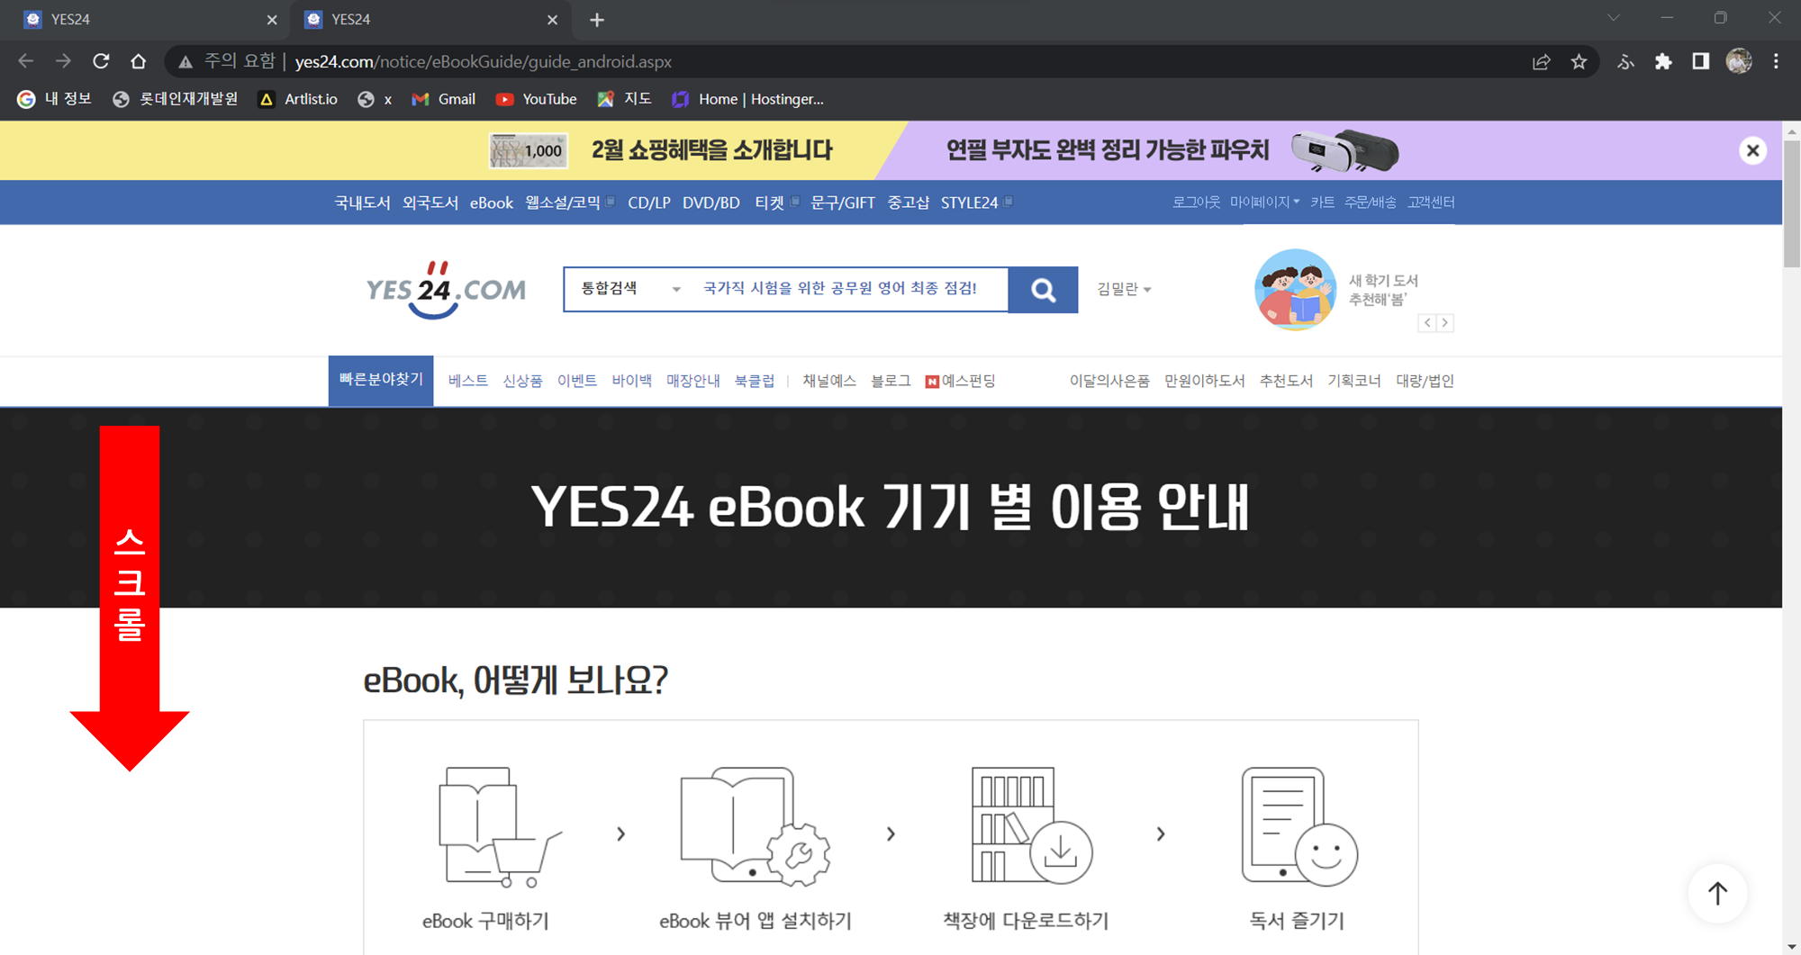
Task: Click the 독서 즐기기 tablet icon
Action: click(1299, 827)
